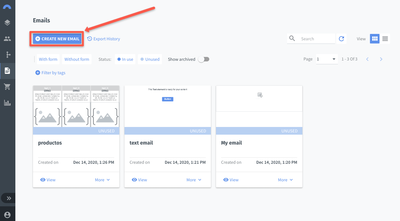The height and width of the screenshot is (221, 400).
Task: Filter emails by In use status
Action: pyautogui.click(x=125, y=59)
